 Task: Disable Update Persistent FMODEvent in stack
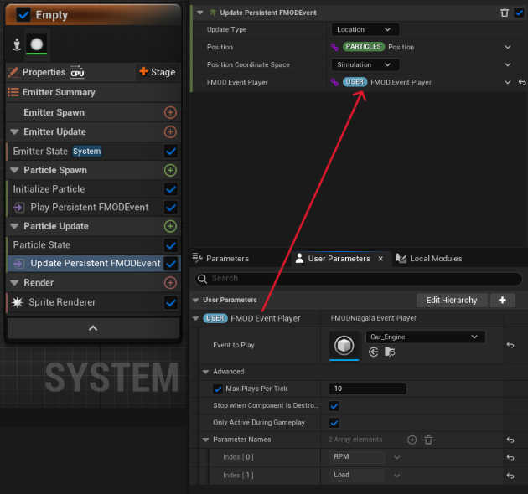(171, 264)
